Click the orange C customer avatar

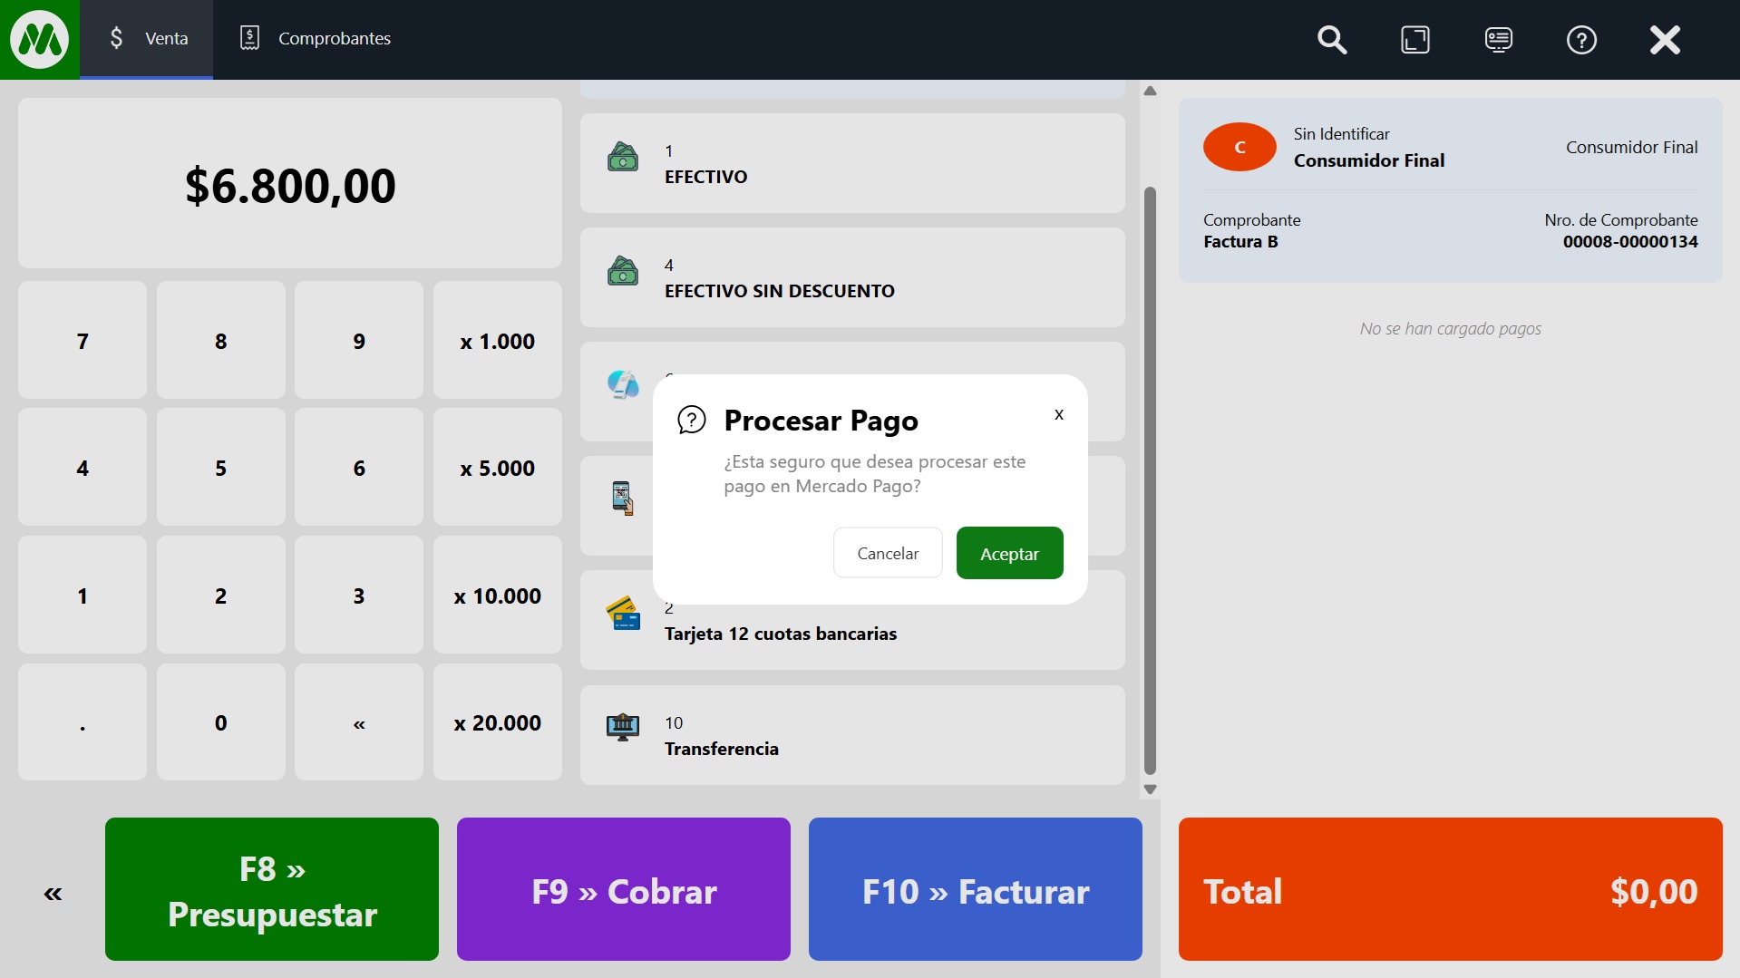(x=1239, y=147)
